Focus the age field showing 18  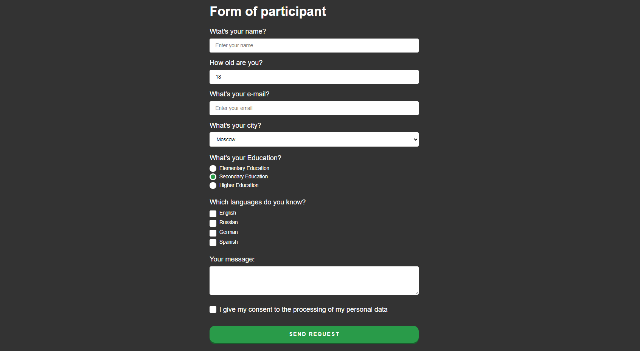coord(314,77)
